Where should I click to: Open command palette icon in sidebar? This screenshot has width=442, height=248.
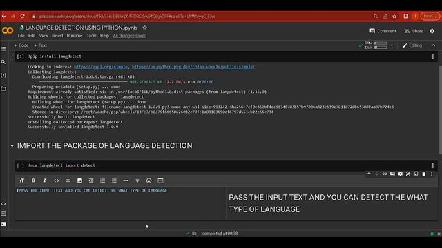[3, 214]
